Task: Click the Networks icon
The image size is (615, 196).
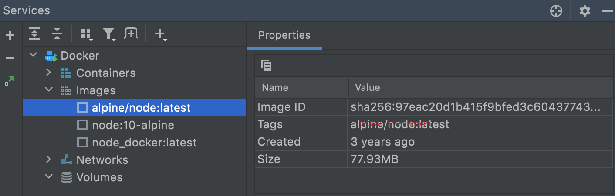Action: pos(66,159)
